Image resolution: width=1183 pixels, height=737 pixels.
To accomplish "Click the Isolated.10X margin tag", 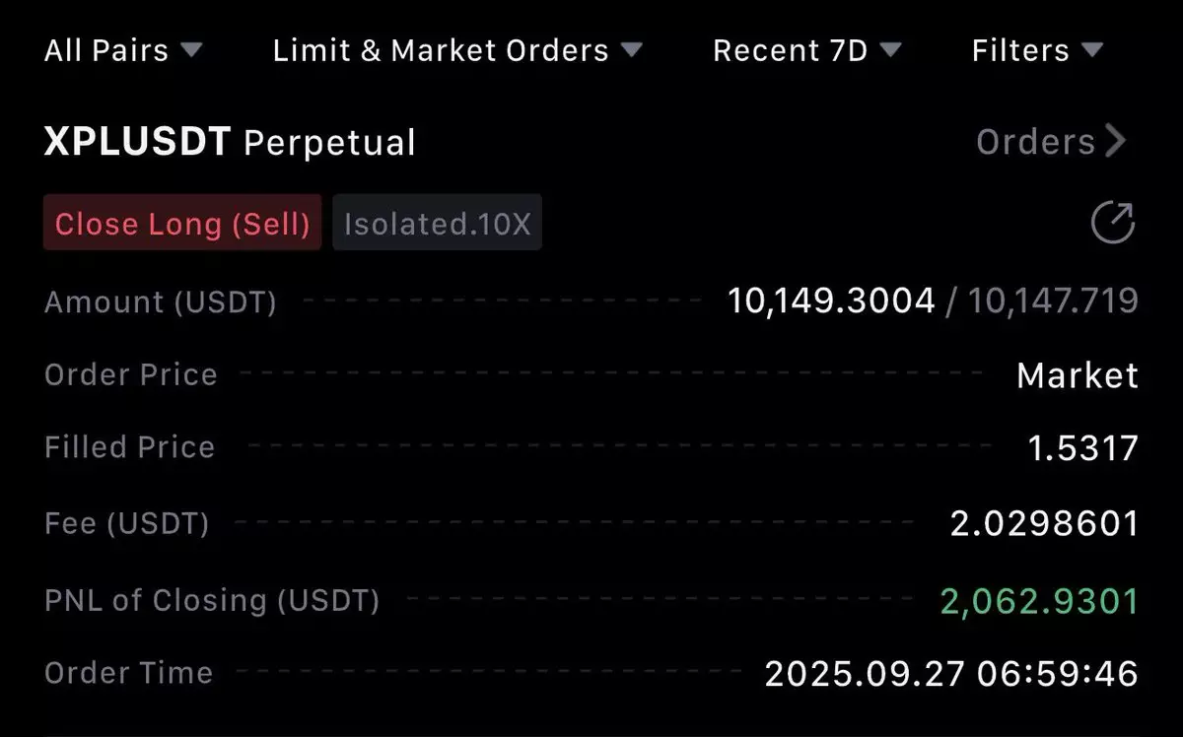I will tap(437, 224).
